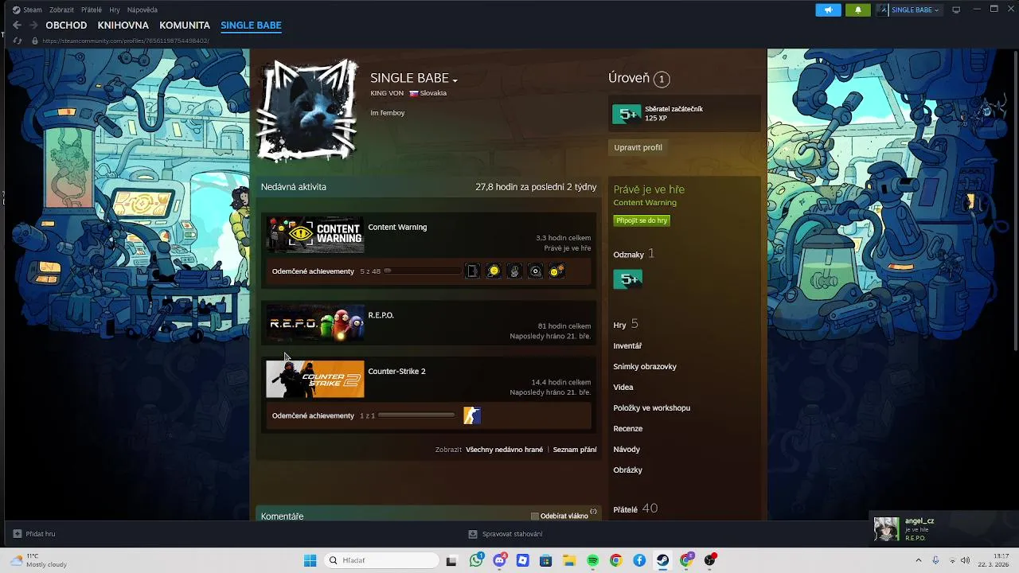Click the Content Warning achievement progress bar
This screenshot has height=573, width=1019.
click(422, 271)
